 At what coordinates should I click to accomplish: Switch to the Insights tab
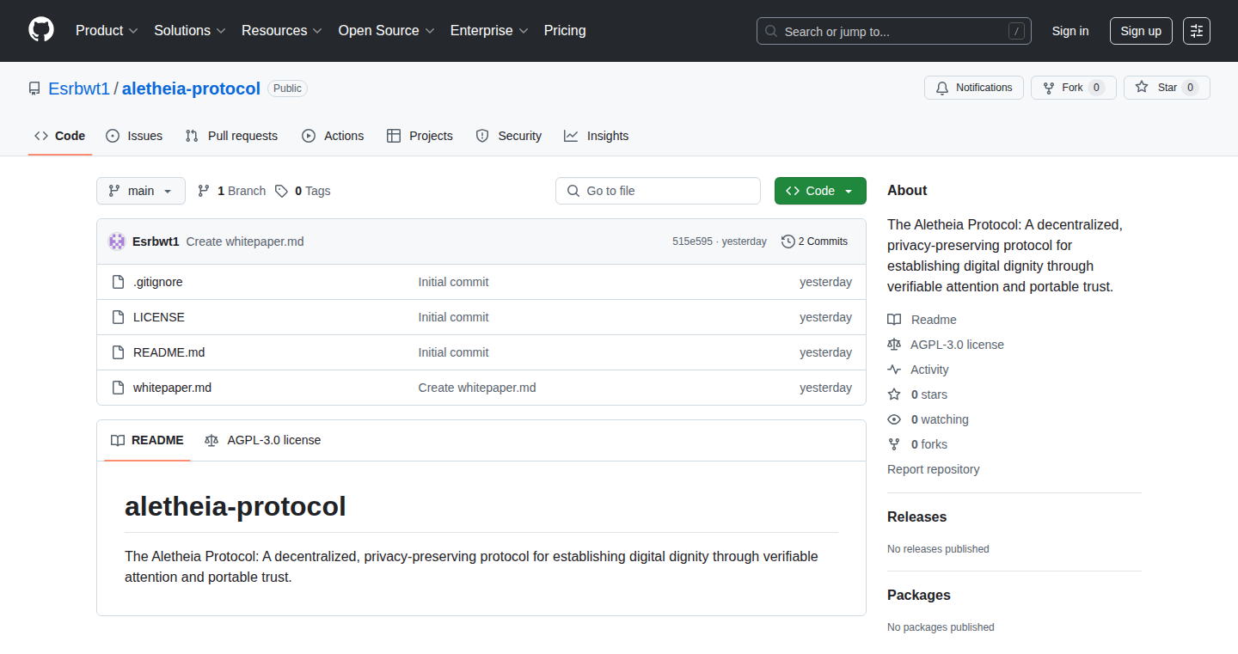point(597,136)
